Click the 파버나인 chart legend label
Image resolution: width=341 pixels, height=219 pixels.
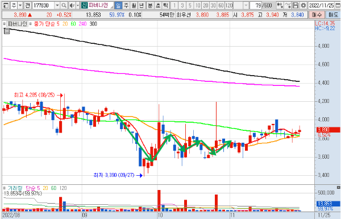click(18, 24)
